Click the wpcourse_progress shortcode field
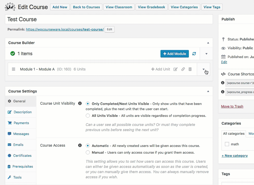This screenshot has height=185, width=254. click(x=240, y=92)
